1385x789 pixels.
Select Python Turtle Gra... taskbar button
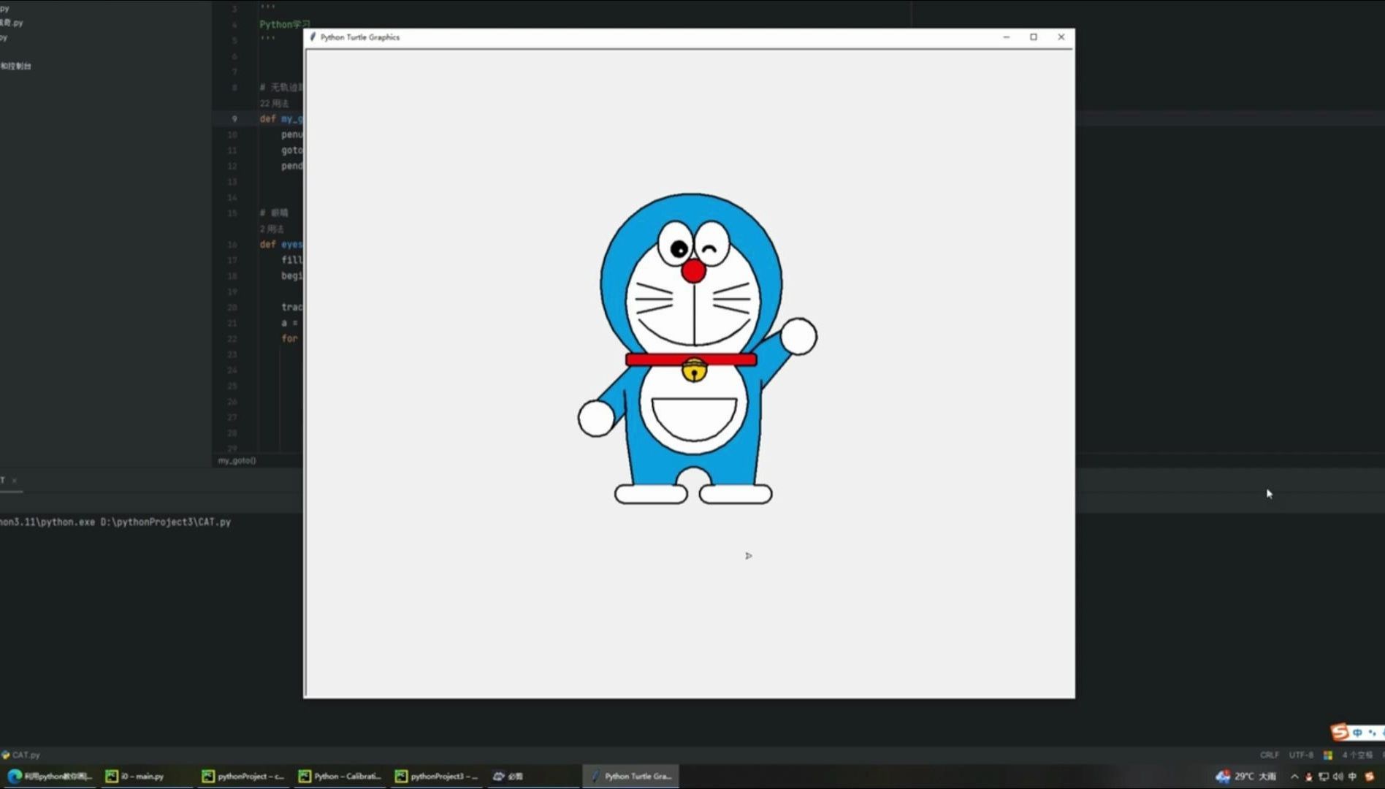pos(630,776)
